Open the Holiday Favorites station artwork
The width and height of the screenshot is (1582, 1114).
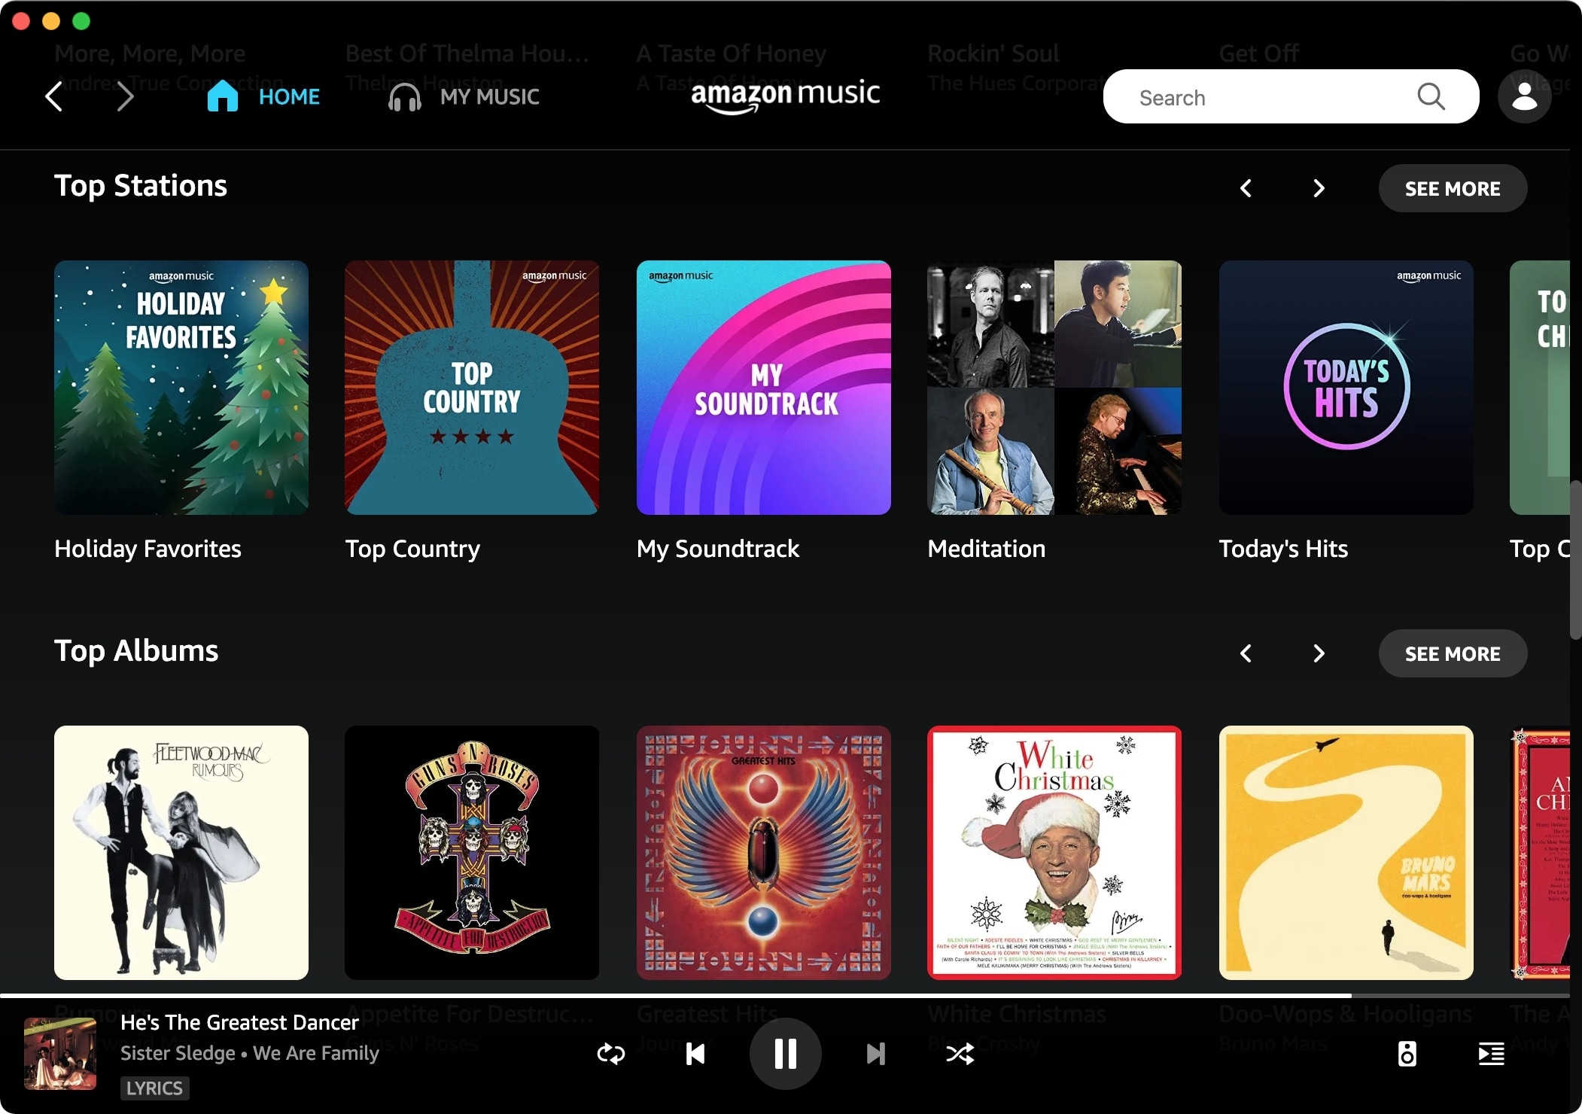click(181, 388)
